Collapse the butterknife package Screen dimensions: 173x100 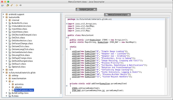point(3,17)
